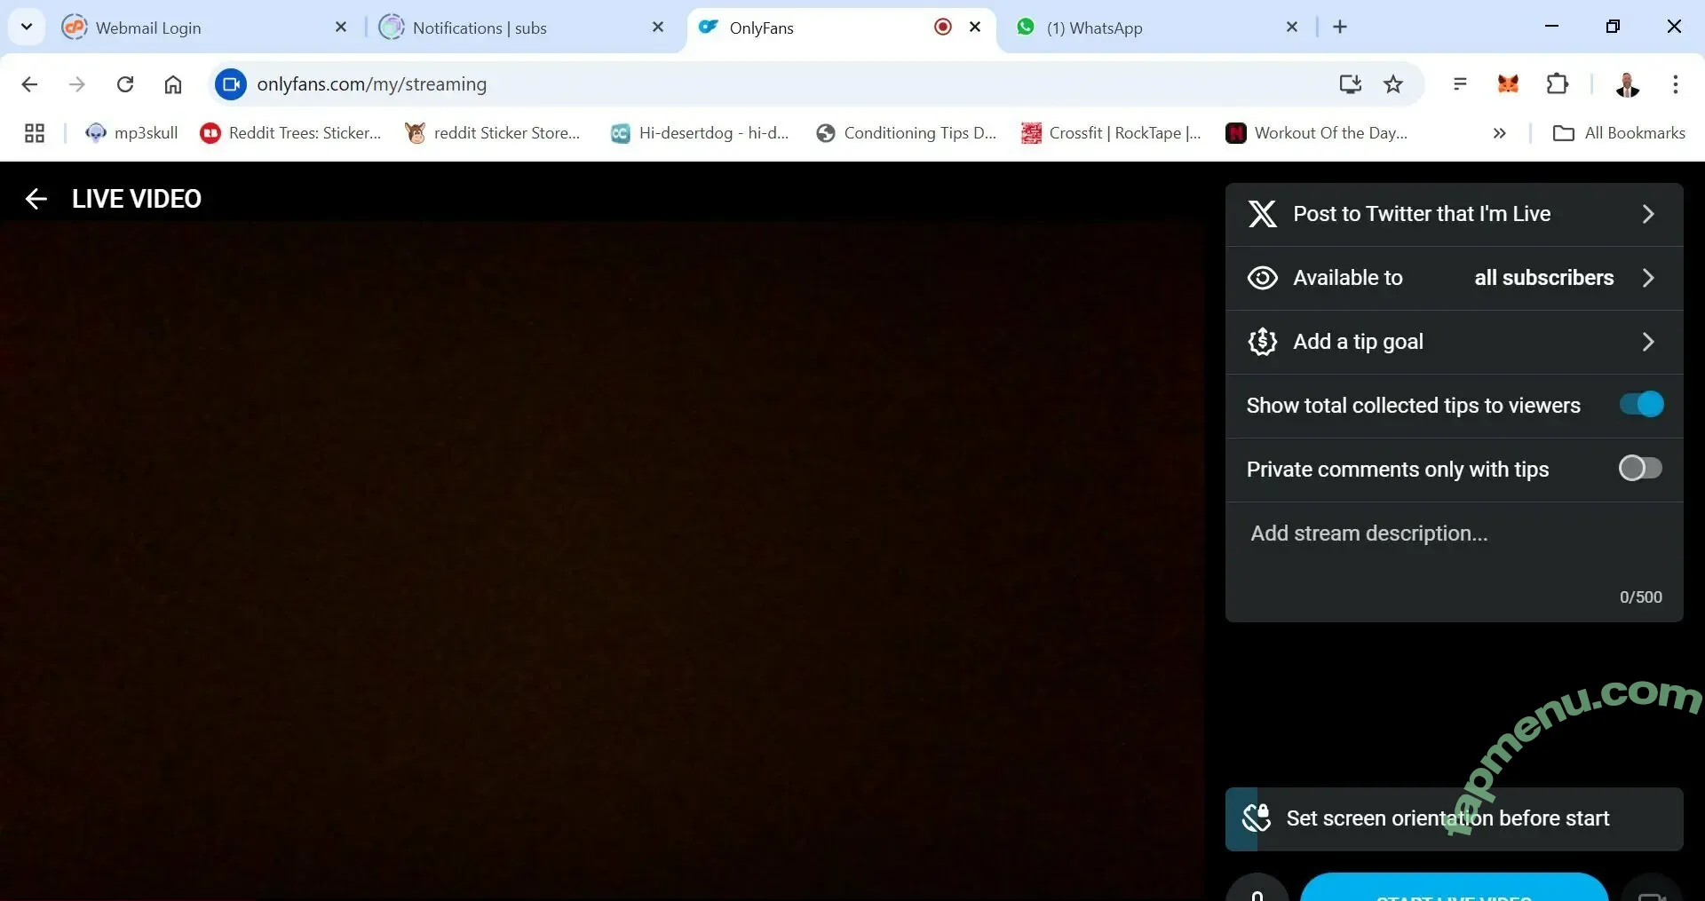Switch to the WhatsApp tab
Screen dimensions: 1705x901
[1094, 28]
